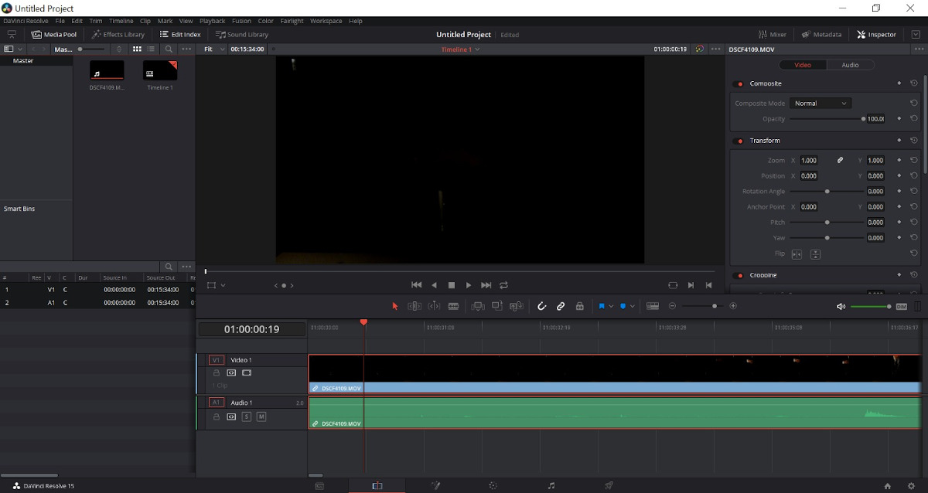Image resolution: width=928 pixels, height=493 pixels.
Task: Open the Fusion menu
Action: coord(241,21)
